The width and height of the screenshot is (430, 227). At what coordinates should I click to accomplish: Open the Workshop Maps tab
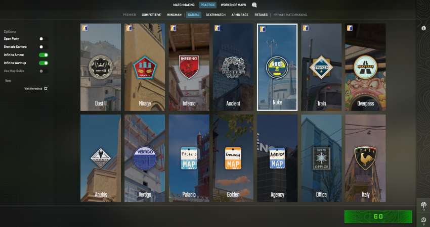coord(233,5)
